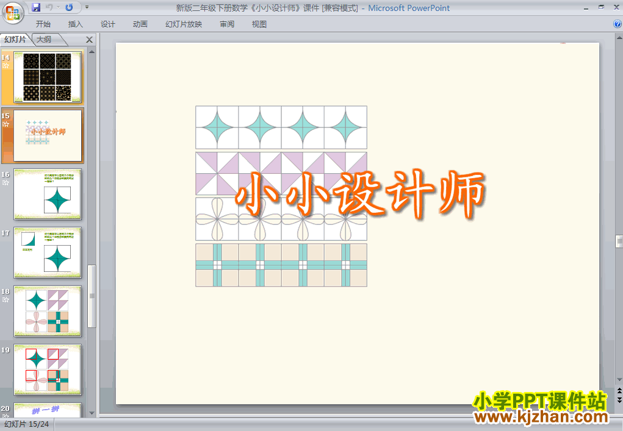Open the 审阅 ribbon tab
Viewport: 623px width, 431px height.
227,24
